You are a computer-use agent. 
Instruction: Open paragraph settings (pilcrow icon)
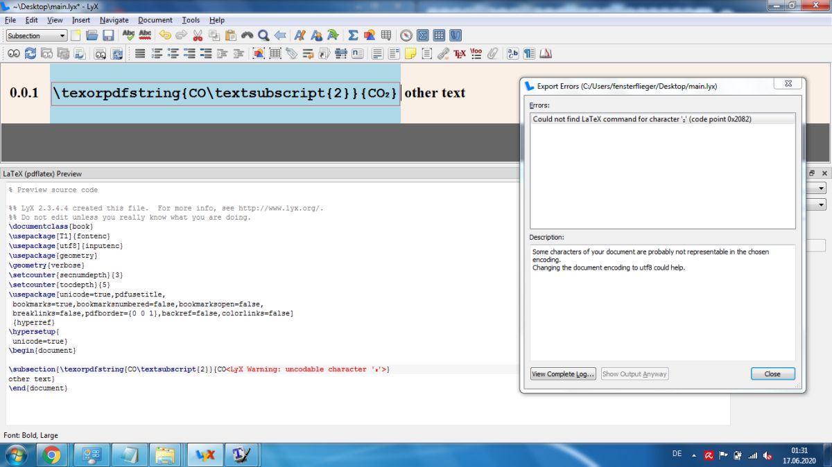(x=529, y=53)
